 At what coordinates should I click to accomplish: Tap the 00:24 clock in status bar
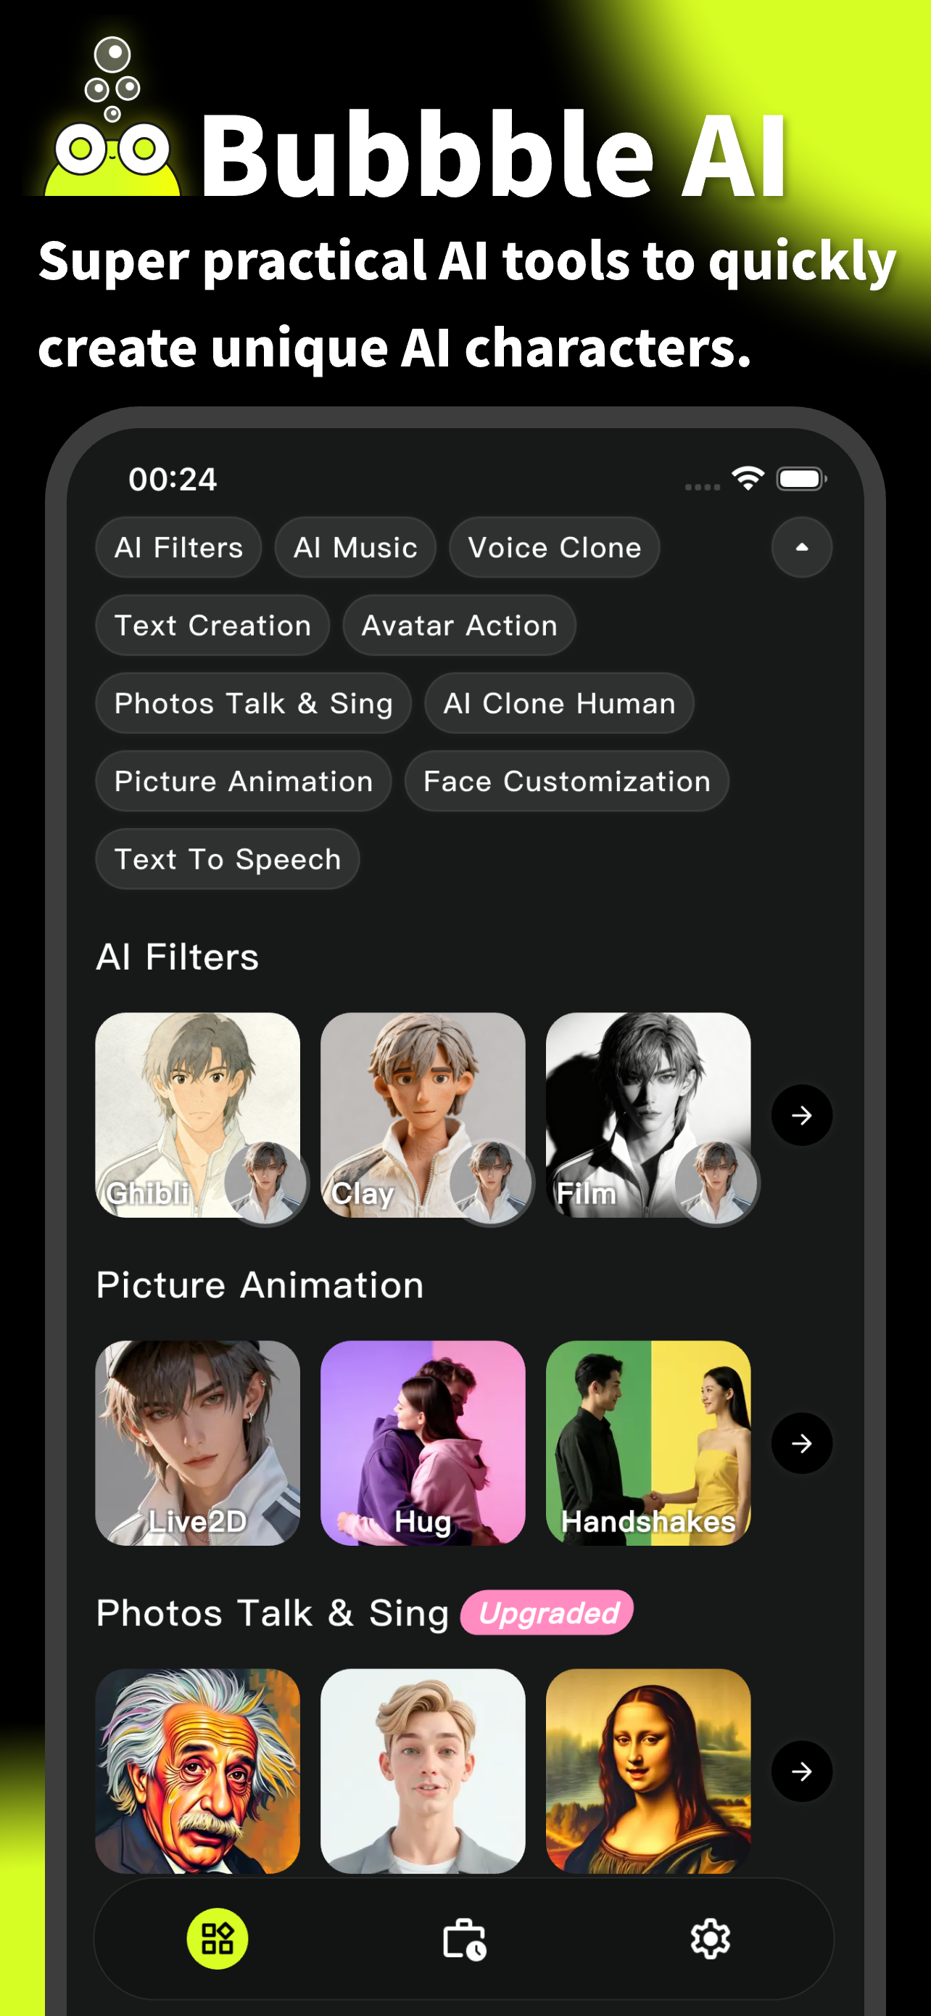pos(173,479)
